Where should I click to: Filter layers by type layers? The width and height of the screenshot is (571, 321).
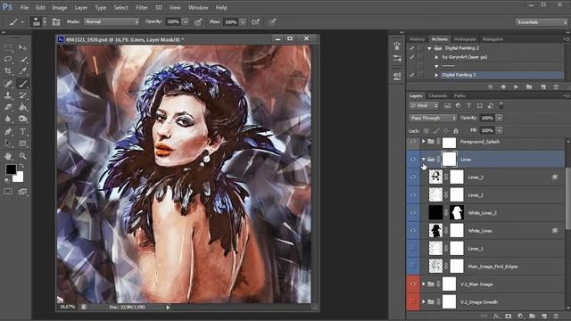coord(469,105)
